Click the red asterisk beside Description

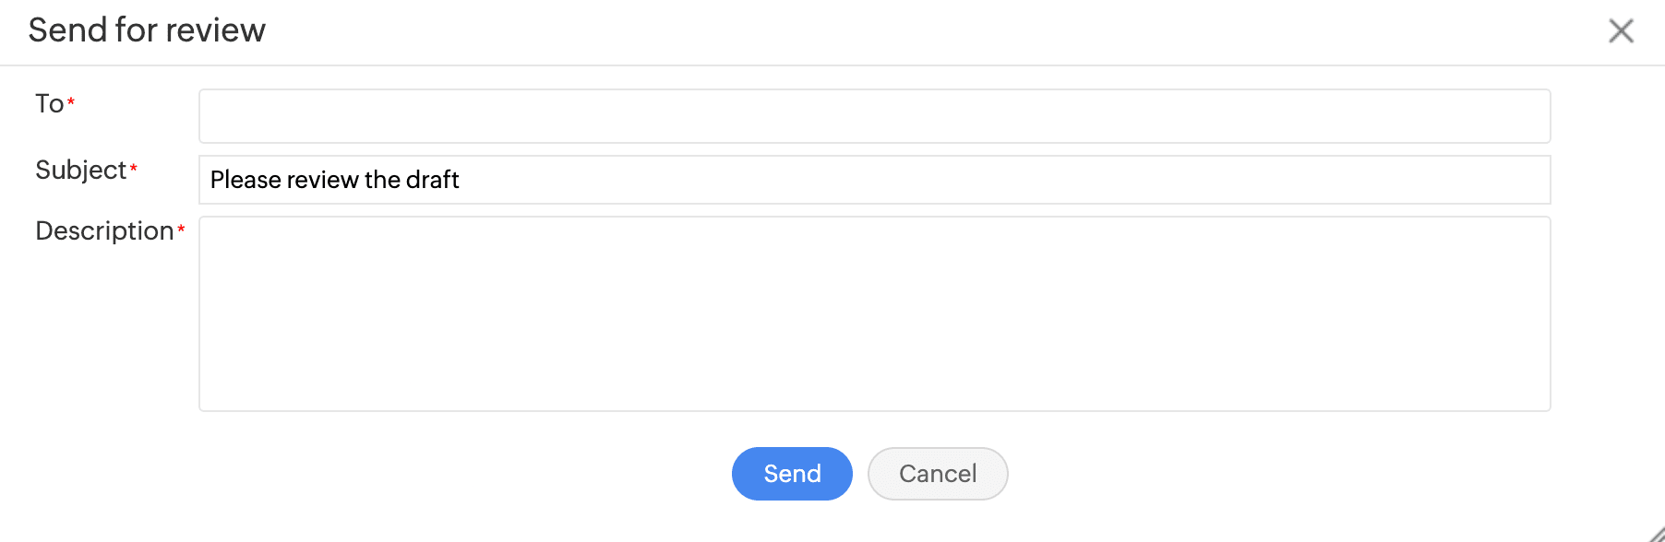[x=181, y=229]
